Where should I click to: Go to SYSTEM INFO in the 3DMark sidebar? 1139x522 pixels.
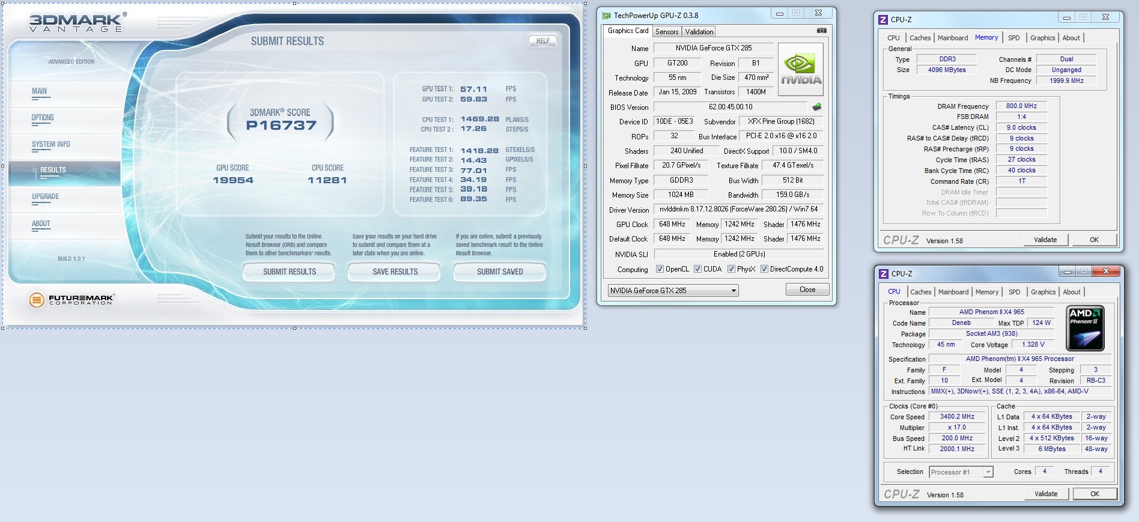pyautogui.click(x=51, y=144)
